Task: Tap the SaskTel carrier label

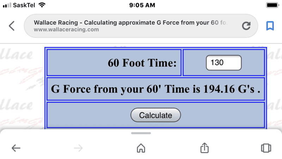Action: (x=24, y=5)
